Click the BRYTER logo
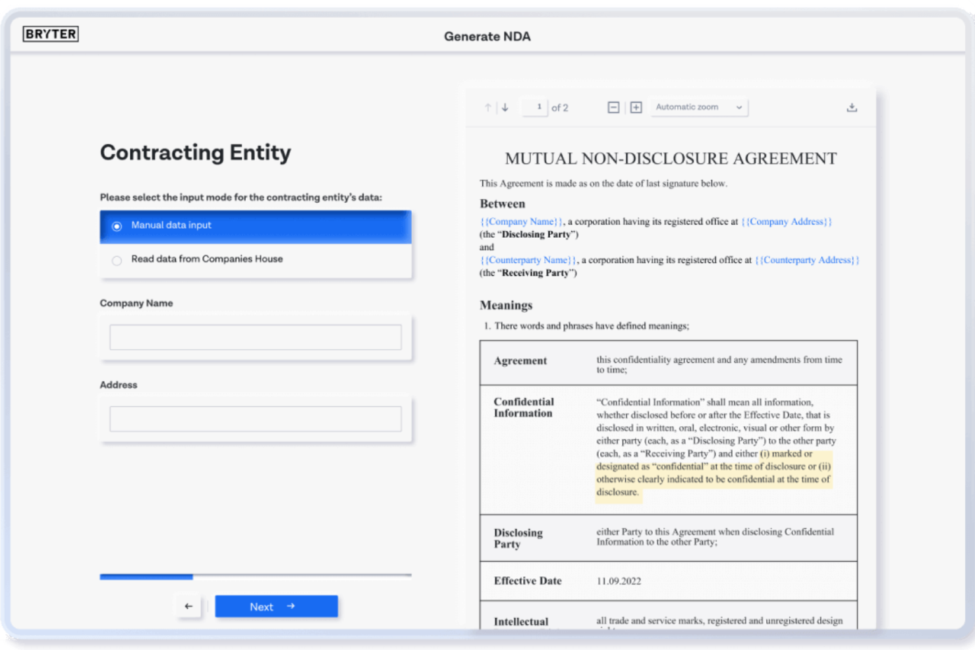 (x=51, y=34)
